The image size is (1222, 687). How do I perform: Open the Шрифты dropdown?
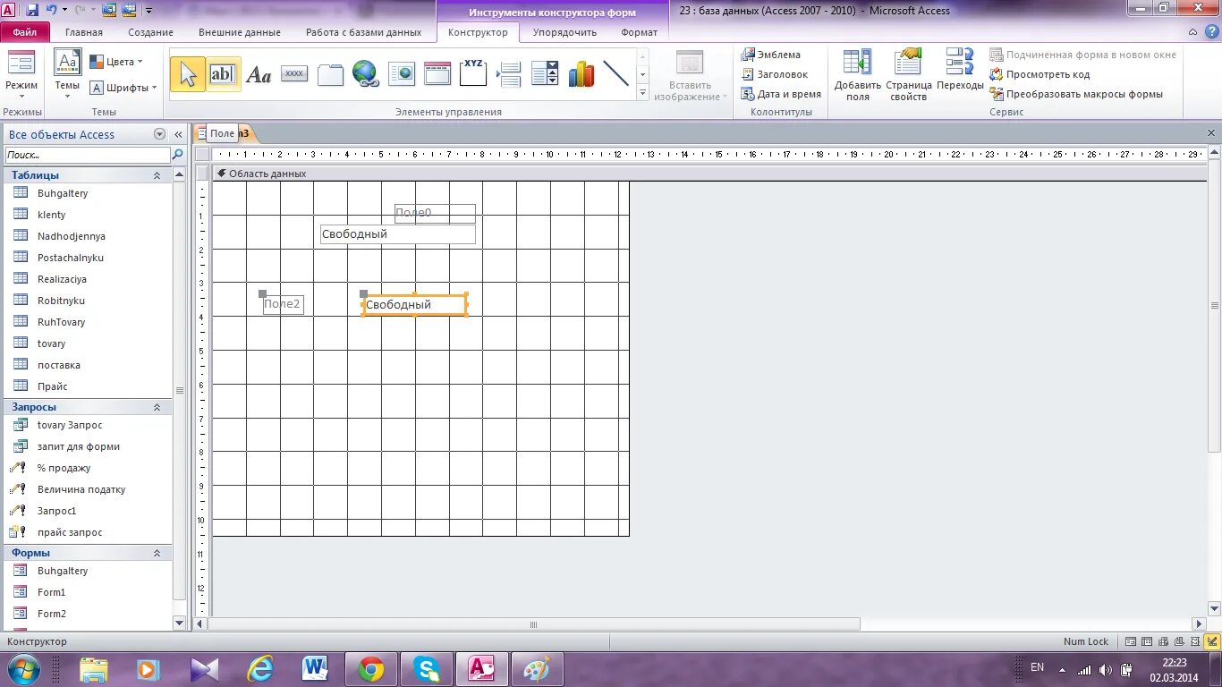pyautogui.click(x=123, y=88)
